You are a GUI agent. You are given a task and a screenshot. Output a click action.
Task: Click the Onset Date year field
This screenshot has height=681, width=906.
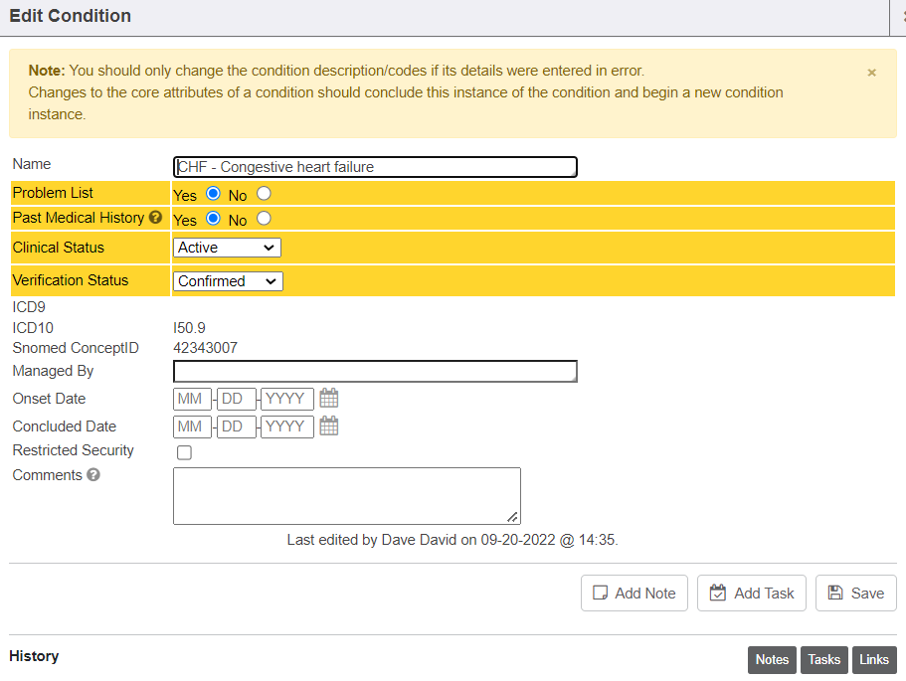286,400
